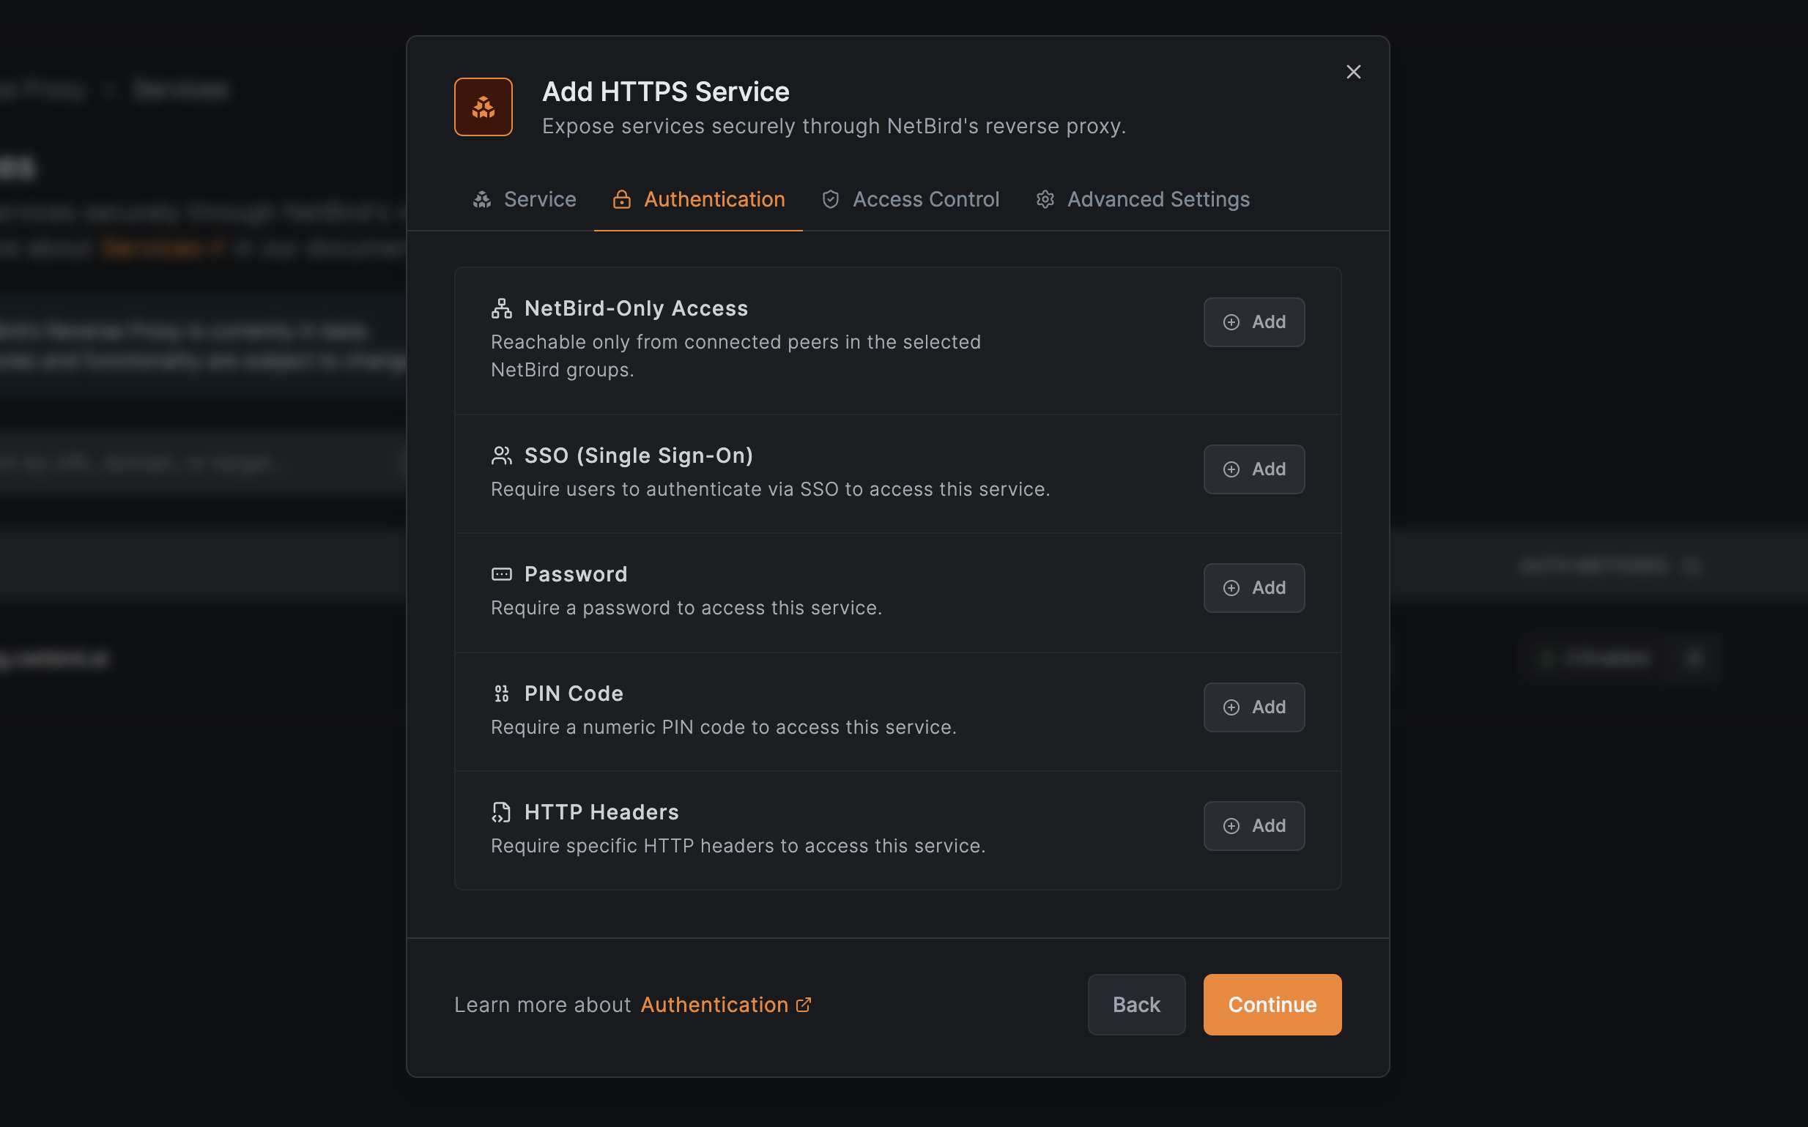Click the Authentication tab lock icon

[x=622, y=200]
